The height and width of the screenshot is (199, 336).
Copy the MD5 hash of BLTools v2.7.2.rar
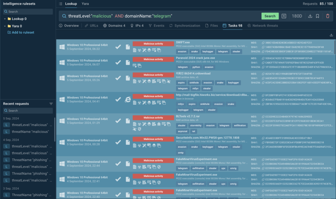[x=263, y=117]
